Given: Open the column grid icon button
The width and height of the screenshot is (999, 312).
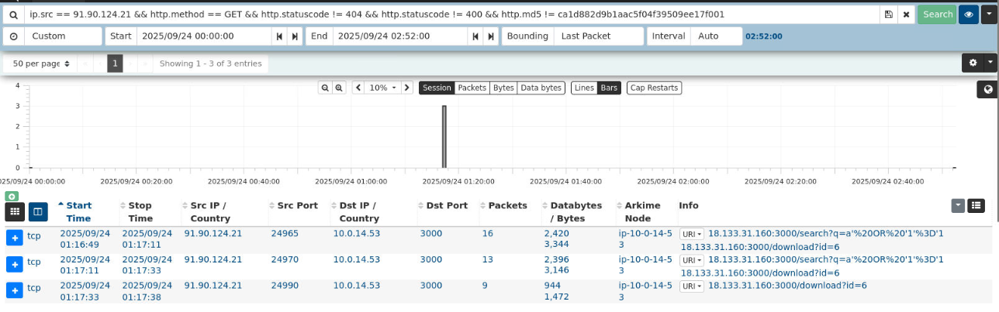Looking at the screenshot, I should pos(15,211).
